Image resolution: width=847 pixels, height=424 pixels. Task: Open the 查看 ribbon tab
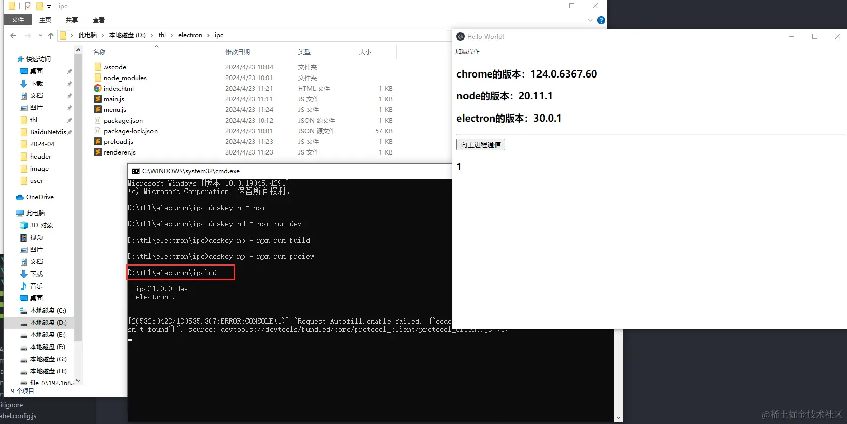click(x=99, y=20)
